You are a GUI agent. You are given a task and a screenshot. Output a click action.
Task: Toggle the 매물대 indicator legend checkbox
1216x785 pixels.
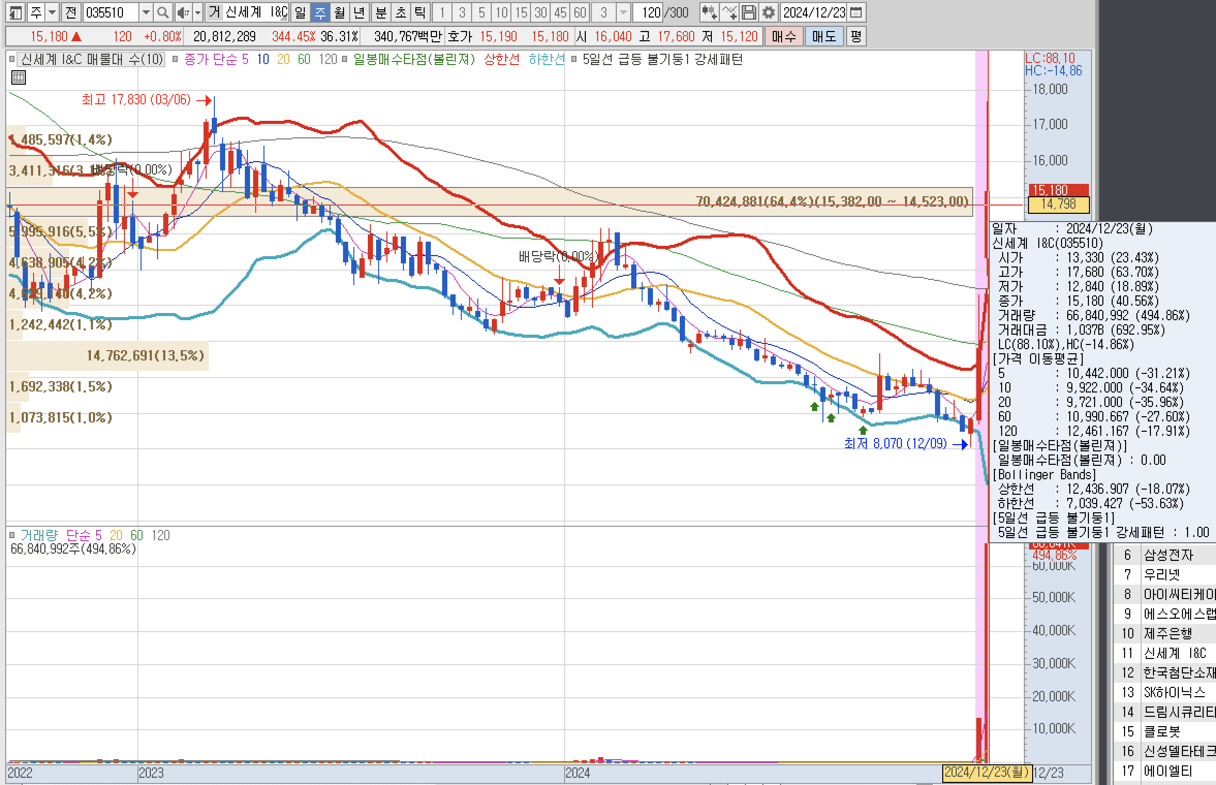[12, 59]
